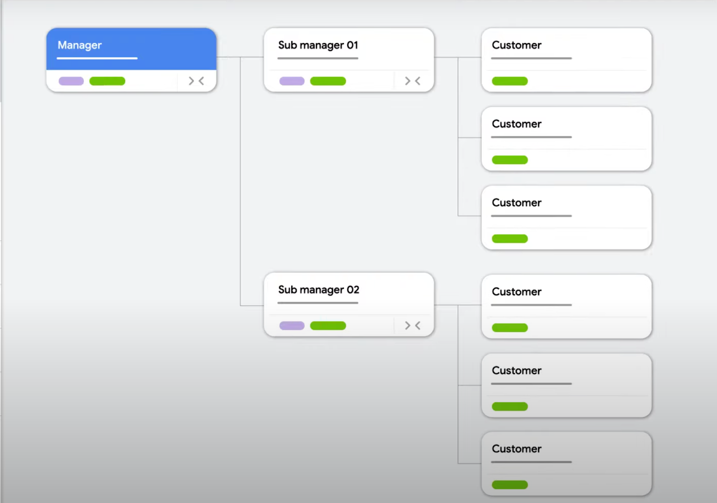717x503 pixels.
Task: Click the green pill on the bottom Customer card
Action: pos(510,485)
